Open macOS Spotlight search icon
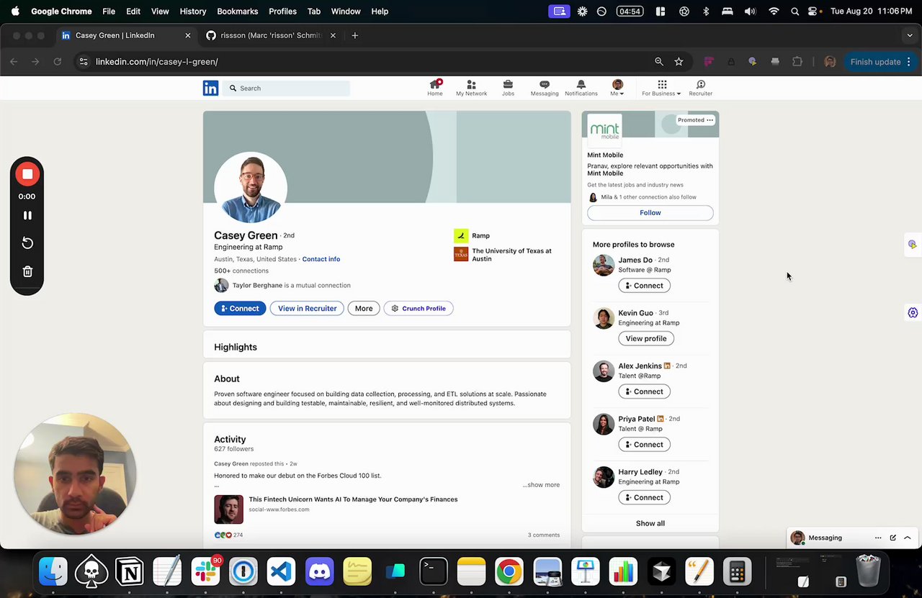The image size is (922, 598). click(795, 12)
